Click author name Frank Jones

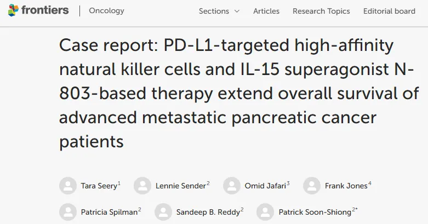click(x=346, y=186)
